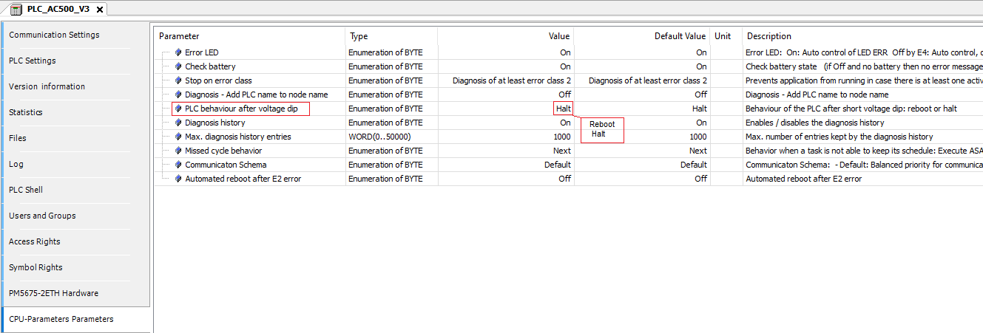Image resolution: width=983 pixels, height=333 pixels.
Task: Click the Error LED parameter icon
Action: [x=178, y=52]
